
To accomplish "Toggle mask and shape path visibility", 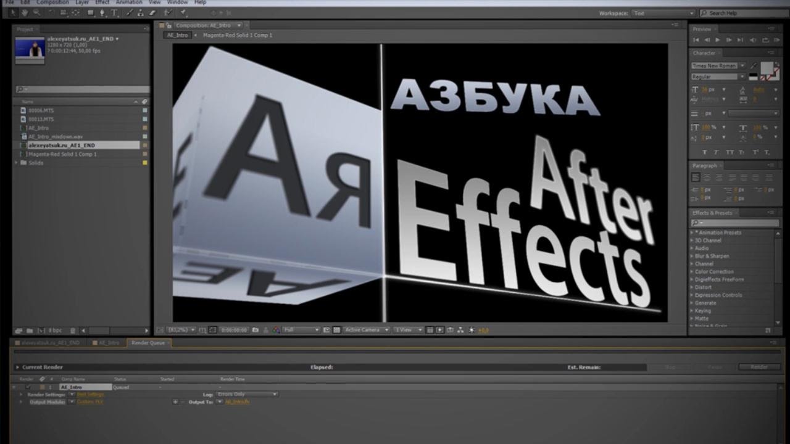I will point(212,330).
